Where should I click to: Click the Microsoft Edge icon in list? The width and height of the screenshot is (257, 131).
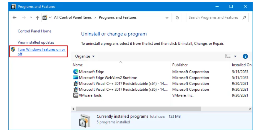tap(76, 71)
